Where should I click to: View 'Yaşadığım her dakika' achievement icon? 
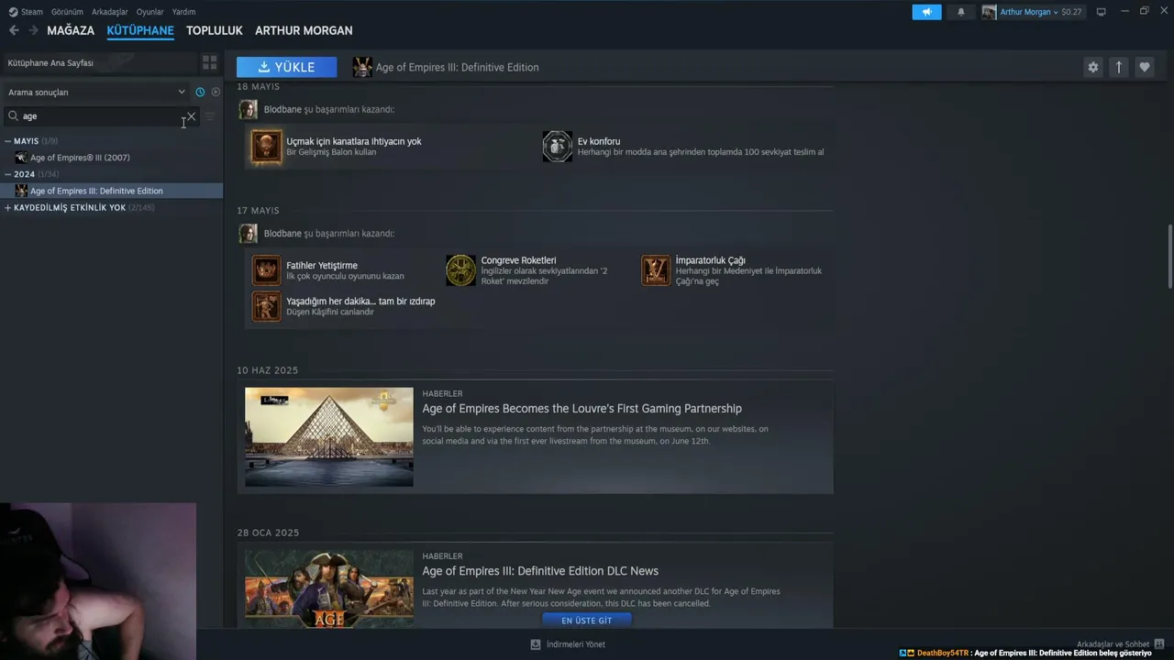click(266, 306)
